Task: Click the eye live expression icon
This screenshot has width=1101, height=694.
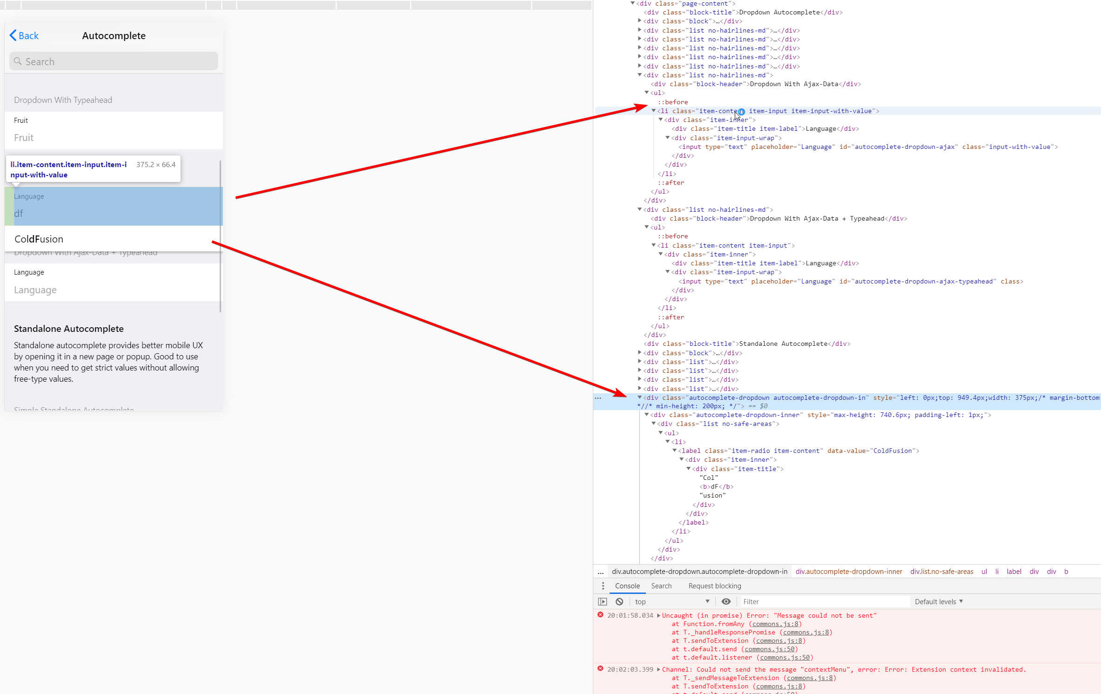Action: (725, 601)
